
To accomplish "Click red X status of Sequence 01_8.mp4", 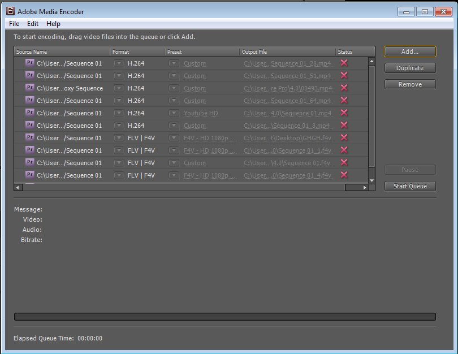I will point(344,125).
